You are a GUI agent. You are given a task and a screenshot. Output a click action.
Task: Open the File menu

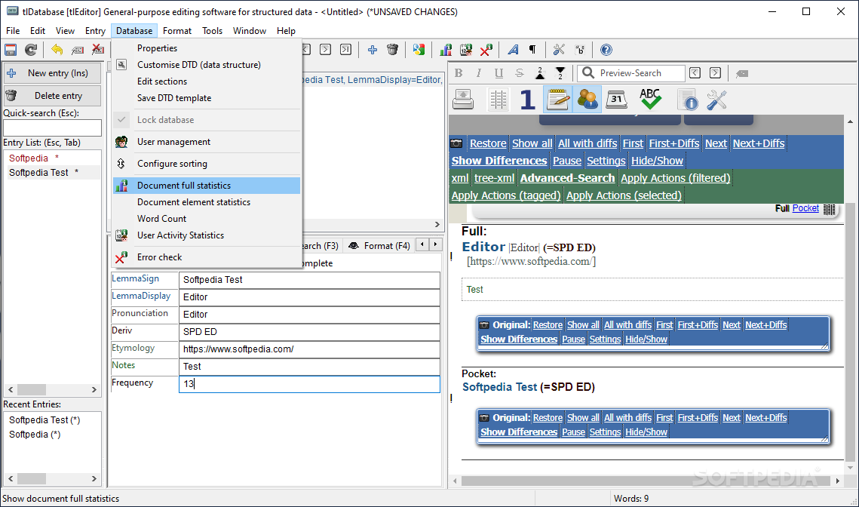point(13,31)
